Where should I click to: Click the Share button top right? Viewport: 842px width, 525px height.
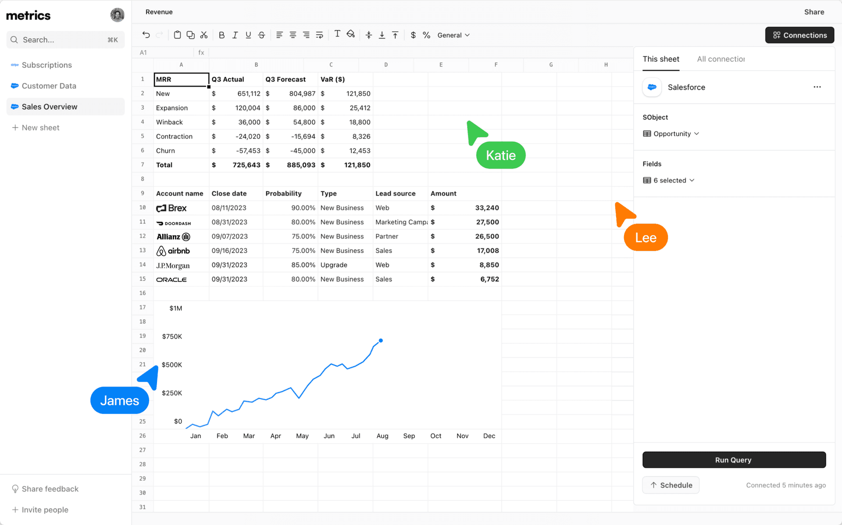pos(814,11)
